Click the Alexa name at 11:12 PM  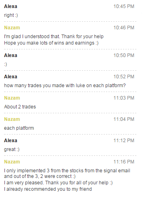[x=10, y=141]
